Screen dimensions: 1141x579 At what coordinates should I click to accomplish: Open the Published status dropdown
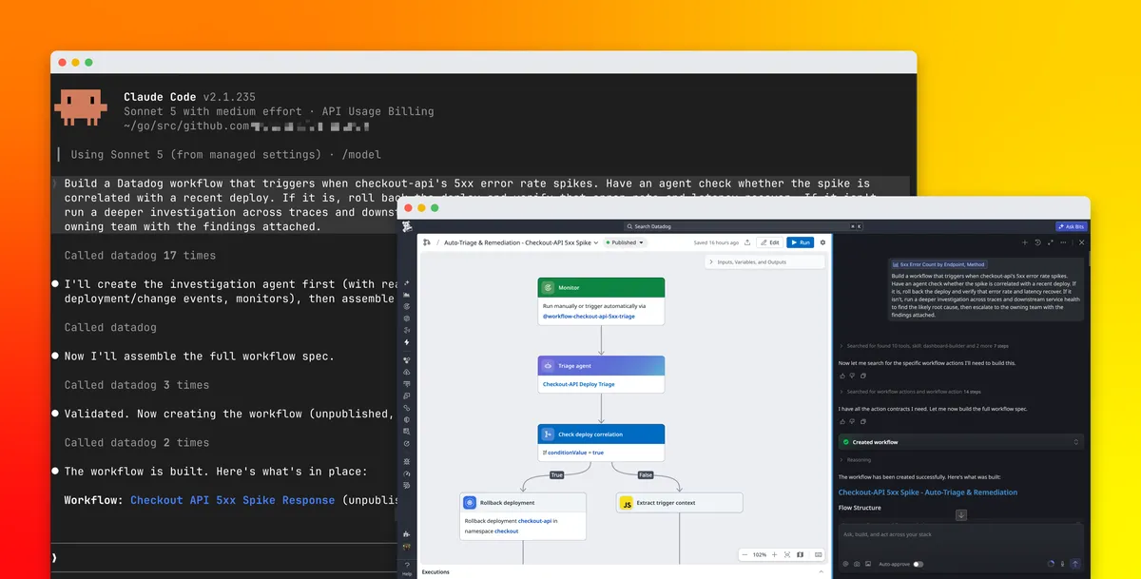624,242
